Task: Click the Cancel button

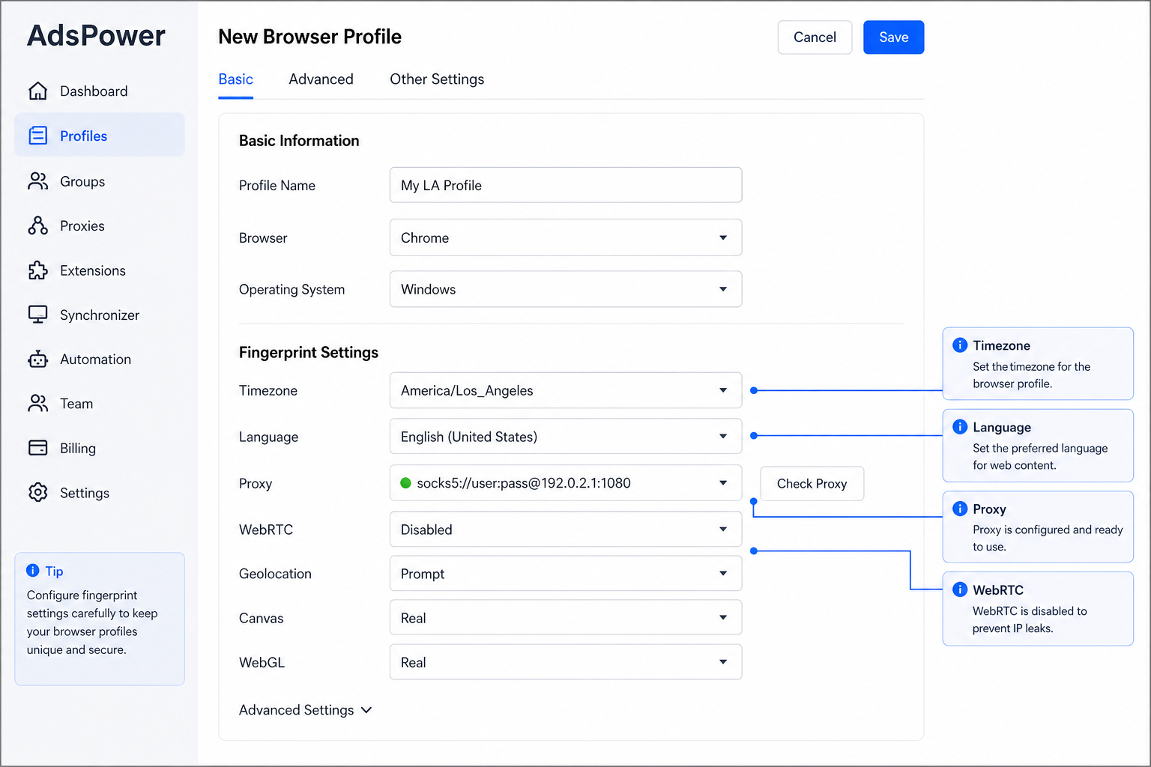Action: [815, 37]
